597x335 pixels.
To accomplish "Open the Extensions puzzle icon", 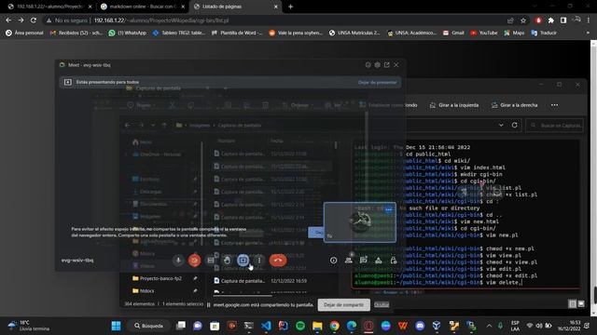I will pos(551,20).
